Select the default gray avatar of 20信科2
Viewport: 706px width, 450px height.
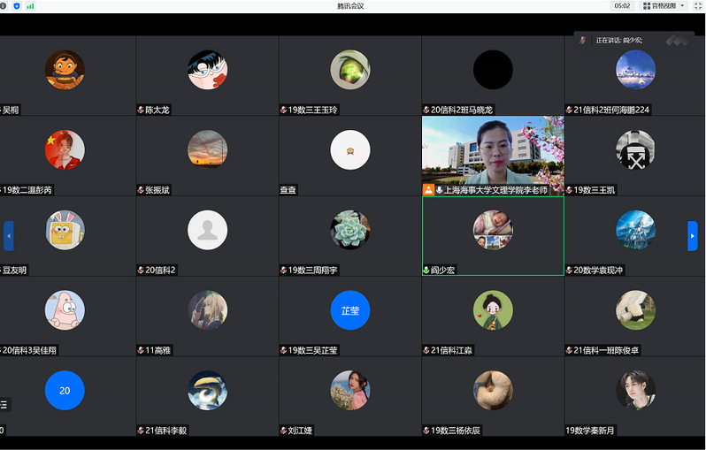coord(208,230)
